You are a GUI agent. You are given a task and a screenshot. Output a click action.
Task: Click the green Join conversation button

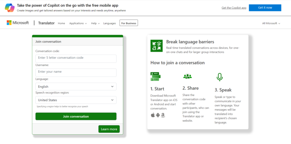tap(76, 116)
